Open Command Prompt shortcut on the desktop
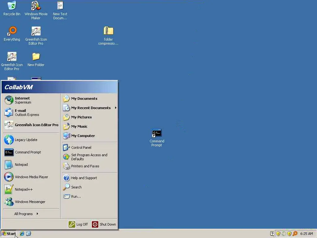 pos(157,138)
